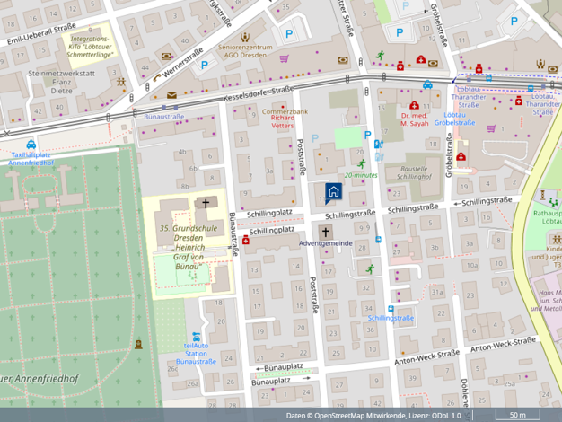Open the OpenStreetMap attribution text
Screen dimensions: 562x422
[x=373, y=416]
